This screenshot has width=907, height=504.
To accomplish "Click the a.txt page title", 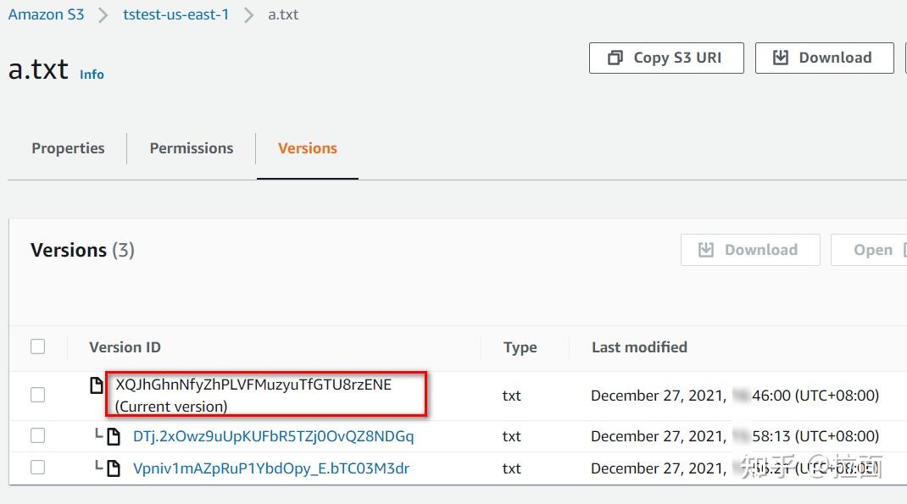I will pos(38,69).
